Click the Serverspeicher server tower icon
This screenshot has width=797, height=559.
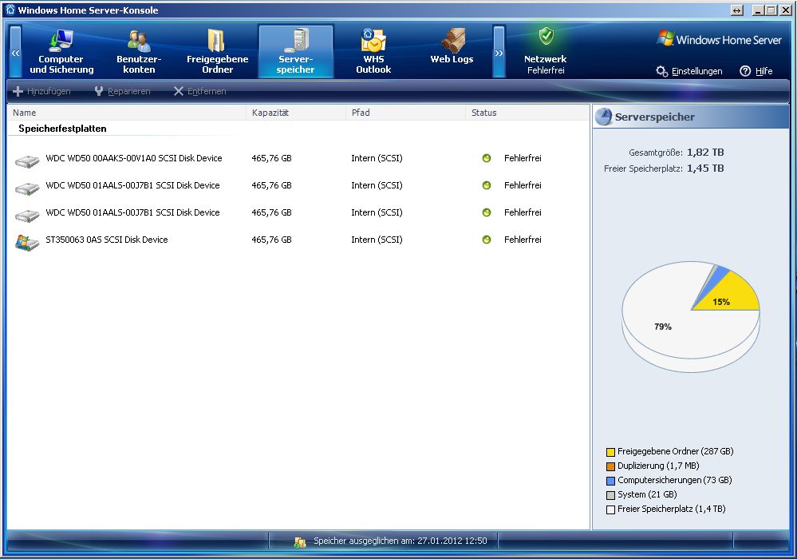(x=298, y=40)
